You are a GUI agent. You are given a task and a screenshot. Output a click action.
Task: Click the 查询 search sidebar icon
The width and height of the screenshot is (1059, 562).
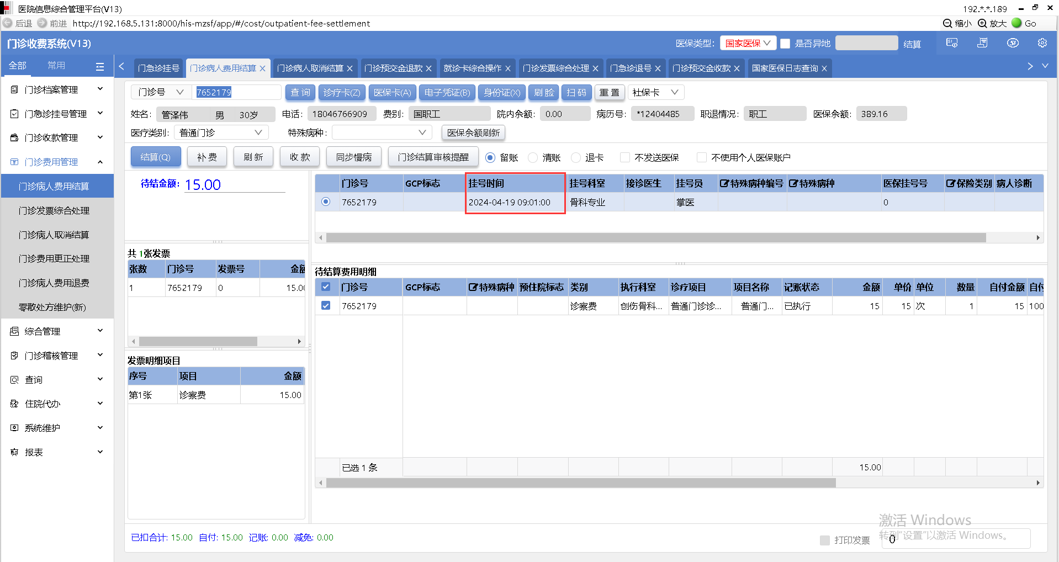point(14,380)
